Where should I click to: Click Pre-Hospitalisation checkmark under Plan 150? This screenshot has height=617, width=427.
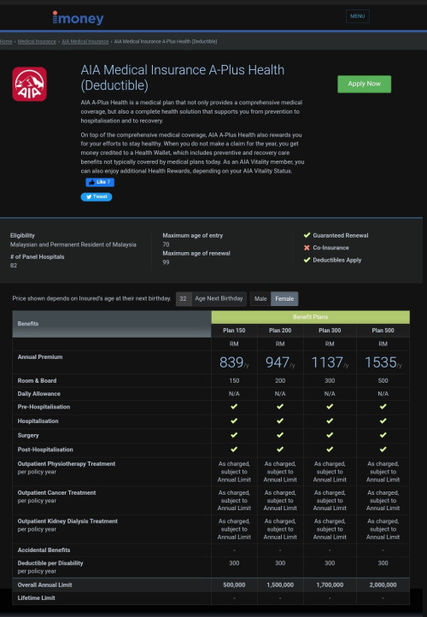pos(234,407)
